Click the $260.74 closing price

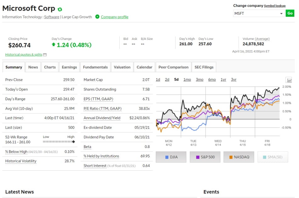pyautogui.click(x=20, y=45)
